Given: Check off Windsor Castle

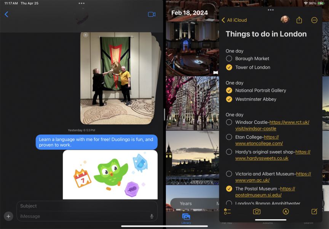Looking at the screenshot, I should coord(229,122).
